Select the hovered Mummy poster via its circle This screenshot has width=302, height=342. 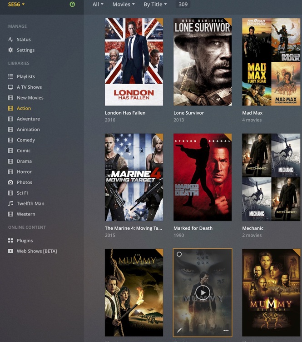pyautogui.click(x=179, y=254)
